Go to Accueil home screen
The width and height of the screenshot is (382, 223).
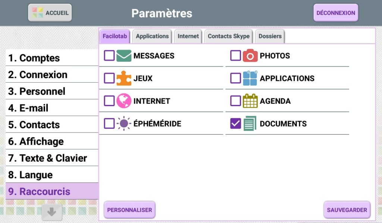pos(50,13)
